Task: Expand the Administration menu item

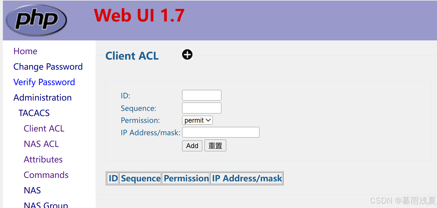Action: click(42, 97)
